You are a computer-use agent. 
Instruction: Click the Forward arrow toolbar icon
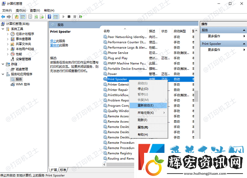pyautogui.click(x=9, y=16)
